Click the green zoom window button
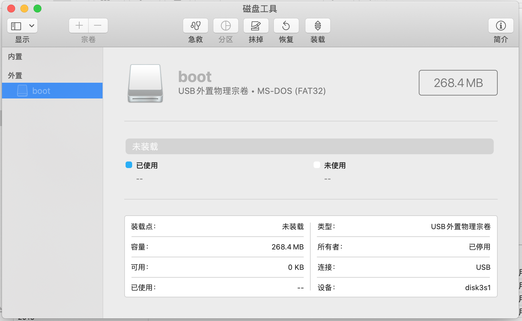Viewport: 522px width, 321px height. click(x=37, y=9)
